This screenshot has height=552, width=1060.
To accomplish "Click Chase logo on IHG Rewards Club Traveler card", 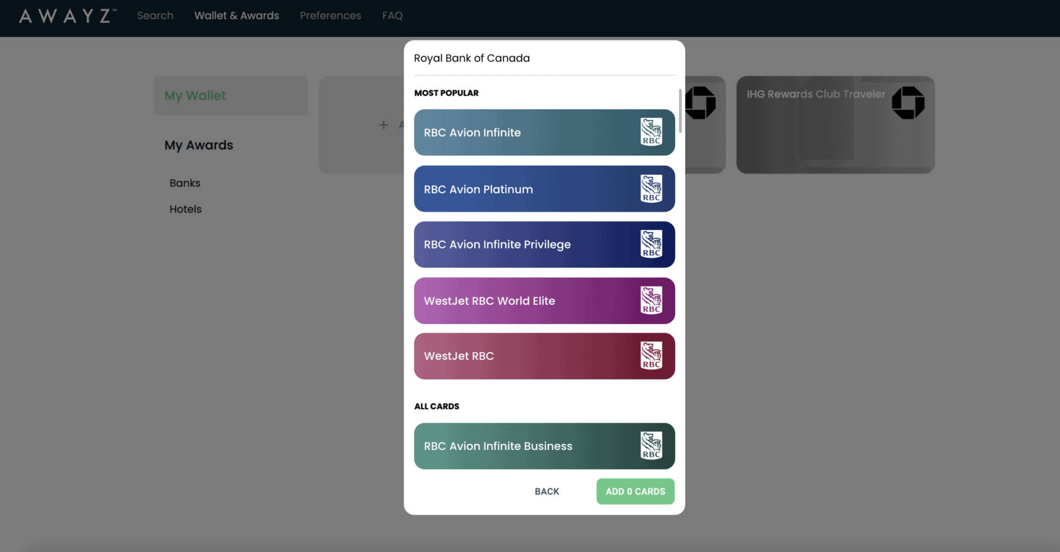I will pyautogui.click(x=908, y=103).
